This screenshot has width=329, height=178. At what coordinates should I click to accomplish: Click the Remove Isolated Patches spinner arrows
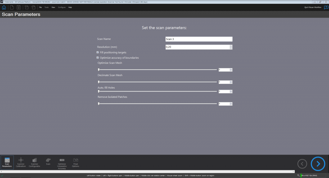231,104
